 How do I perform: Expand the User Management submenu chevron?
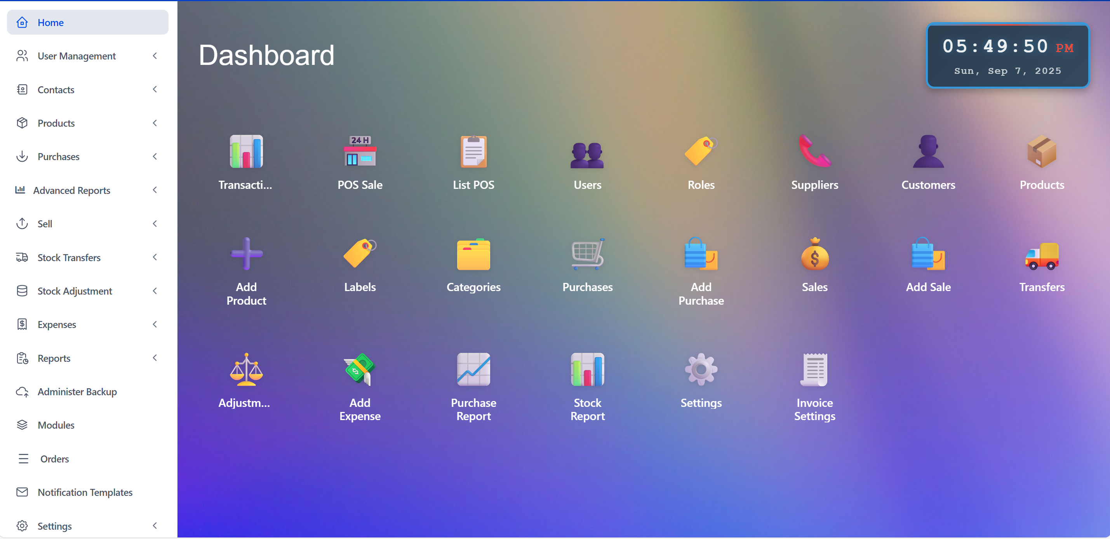coord(155,56)
